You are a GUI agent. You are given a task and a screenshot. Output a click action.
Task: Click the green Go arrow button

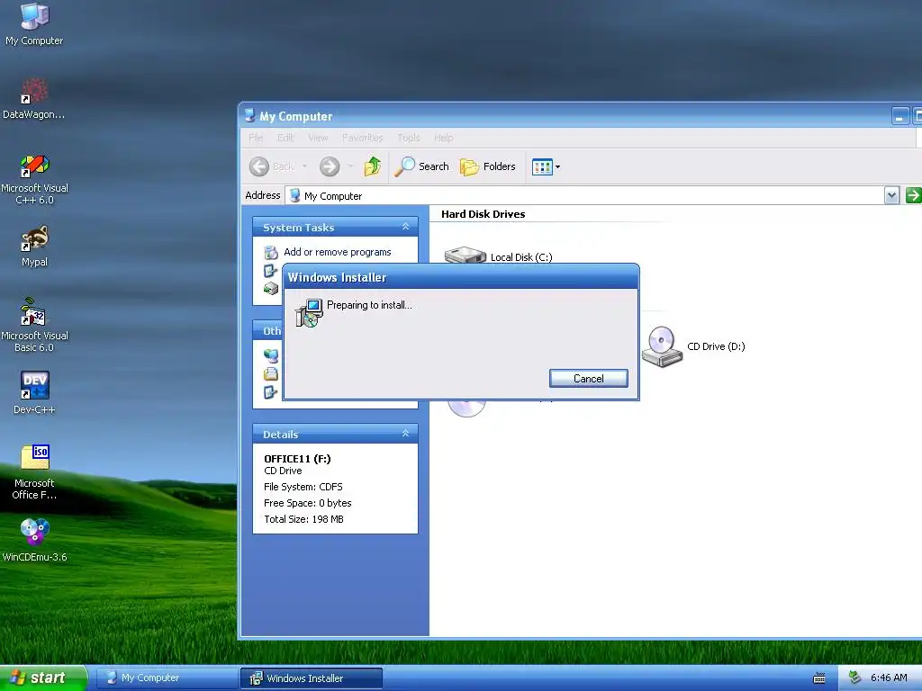[x=913, y=195]
